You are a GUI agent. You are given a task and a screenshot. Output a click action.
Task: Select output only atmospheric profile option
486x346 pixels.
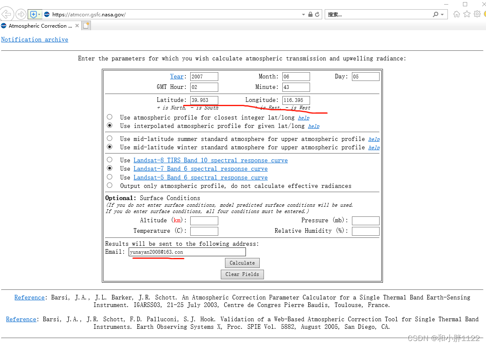pos(109,185)
